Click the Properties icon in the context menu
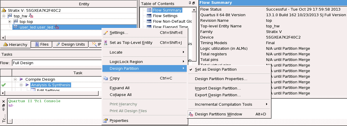The image size is (347, 126). [x=105, y=120]
